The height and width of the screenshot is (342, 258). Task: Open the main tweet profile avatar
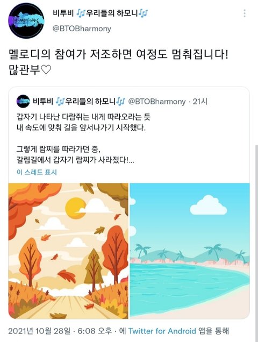click(26, 21)
